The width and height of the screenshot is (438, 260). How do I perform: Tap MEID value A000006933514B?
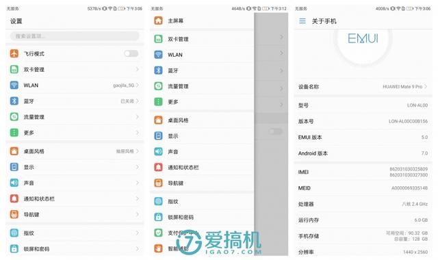[x=409, y=188]
